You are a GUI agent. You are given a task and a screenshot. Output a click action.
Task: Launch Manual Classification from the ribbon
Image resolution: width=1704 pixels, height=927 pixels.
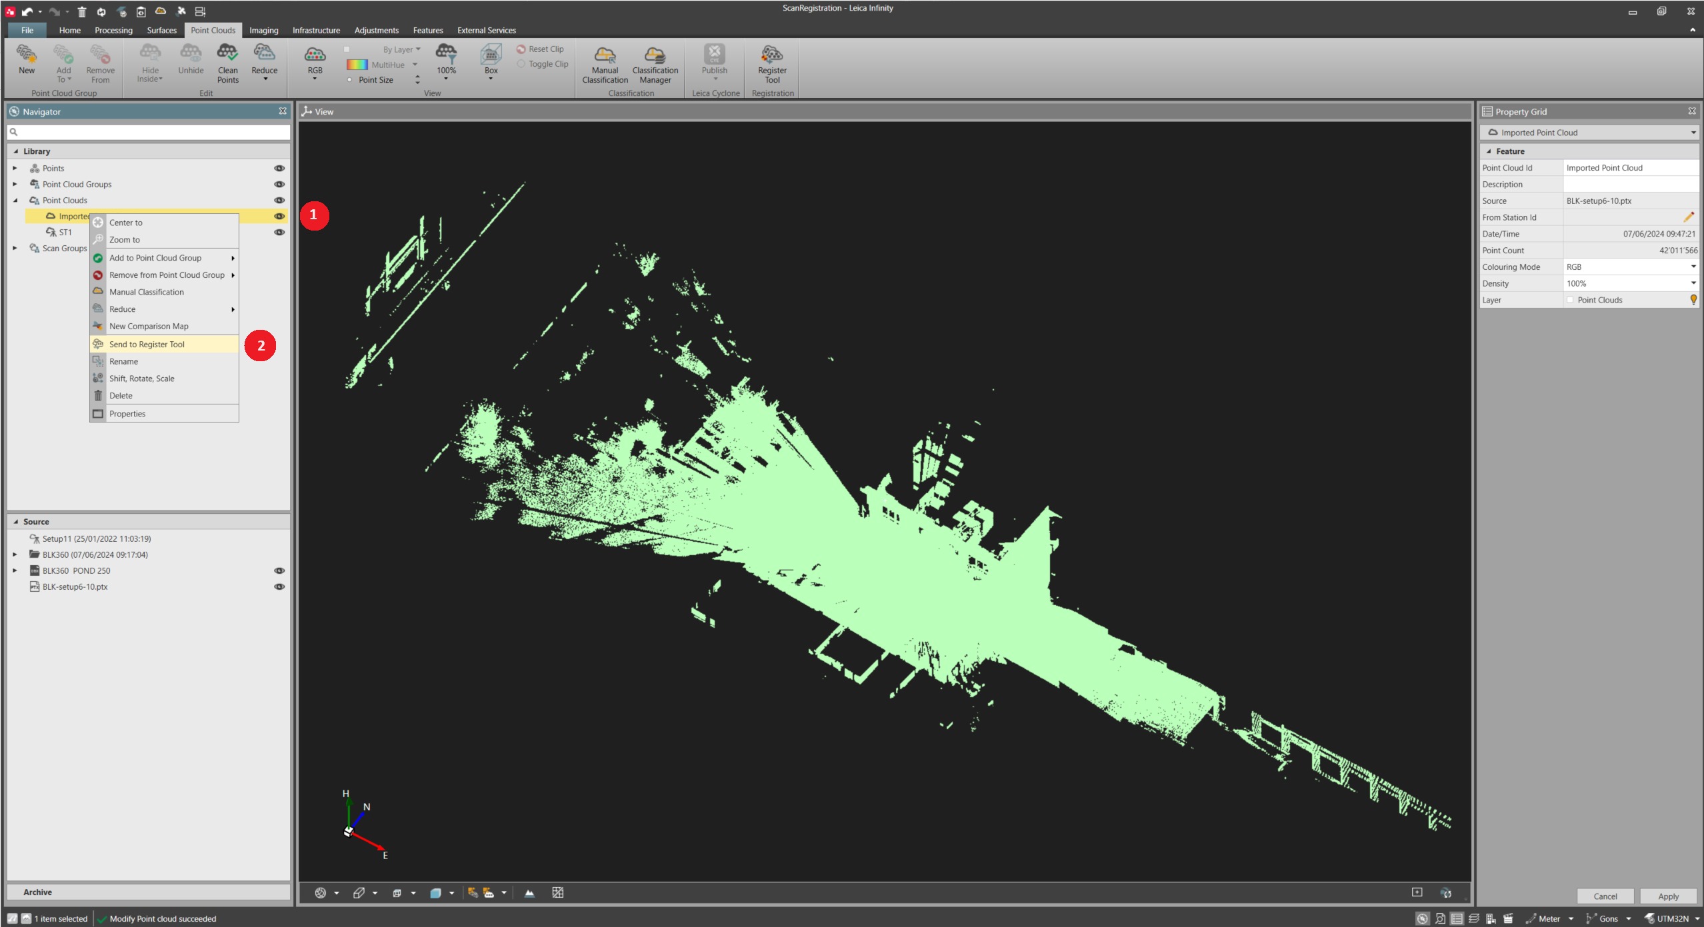(605, 64)
